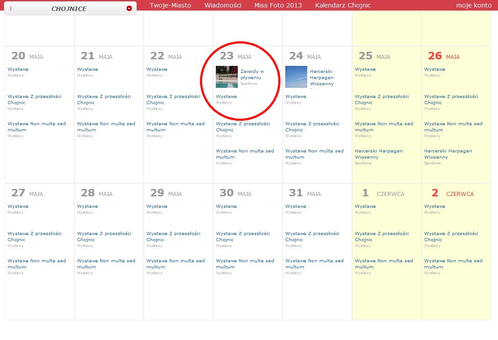Open Wystawa Z przeszłości Chojnic on 30 Maja
The height and width of the screenshot is (340, 498).
[243, 236]
